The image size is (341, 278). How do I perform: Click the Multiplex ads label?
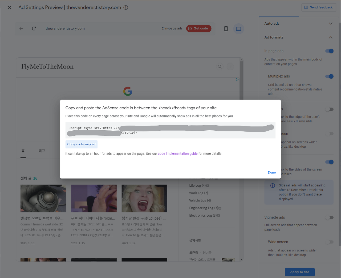tap(279, 76)
